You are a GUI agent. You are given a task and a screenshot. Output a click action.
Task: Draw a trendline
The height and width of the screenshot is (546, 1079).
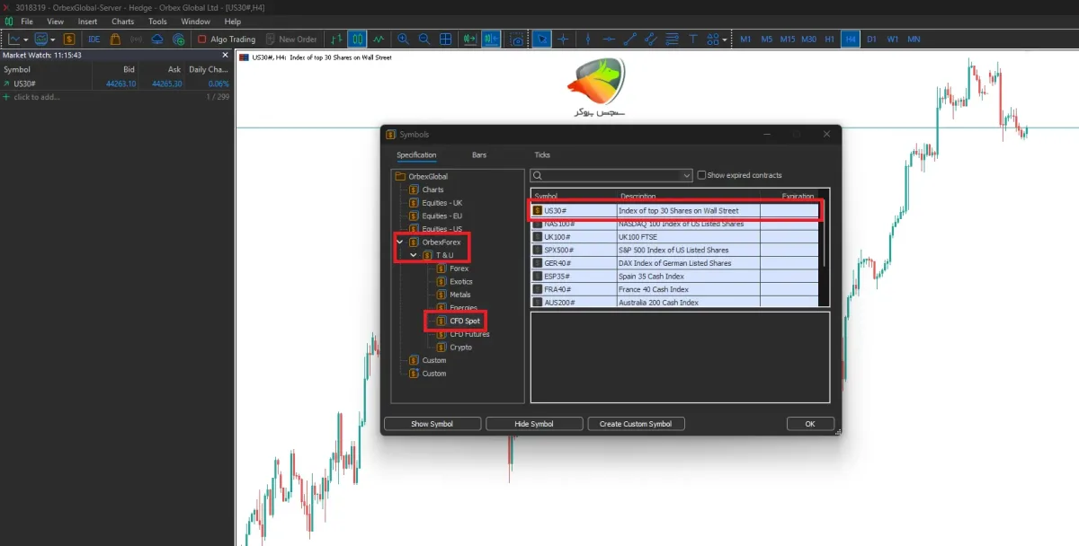[x=629, y=40]
